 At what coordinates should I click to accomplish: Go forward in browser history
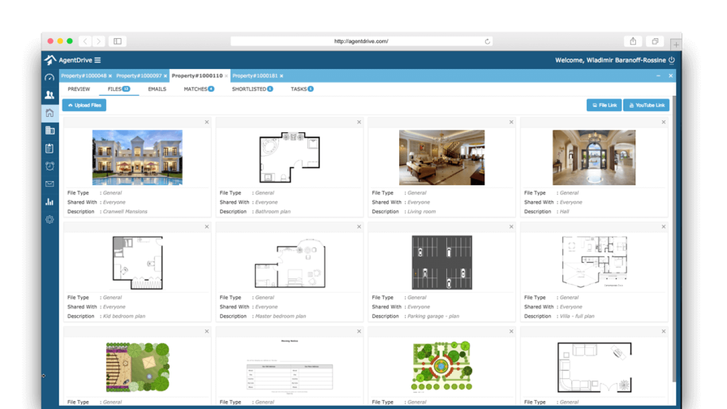[x=98, y=41]
